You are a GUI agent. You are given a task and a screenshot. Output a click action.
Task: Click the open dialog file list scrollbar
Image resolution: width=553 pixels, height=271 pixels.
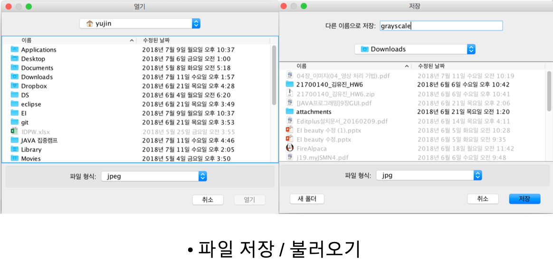coord(274,75)
